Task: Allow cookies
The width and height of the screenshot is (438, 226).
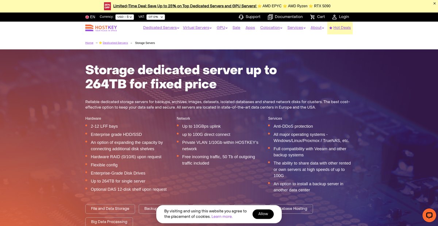Action: click(x=263, y=214)
